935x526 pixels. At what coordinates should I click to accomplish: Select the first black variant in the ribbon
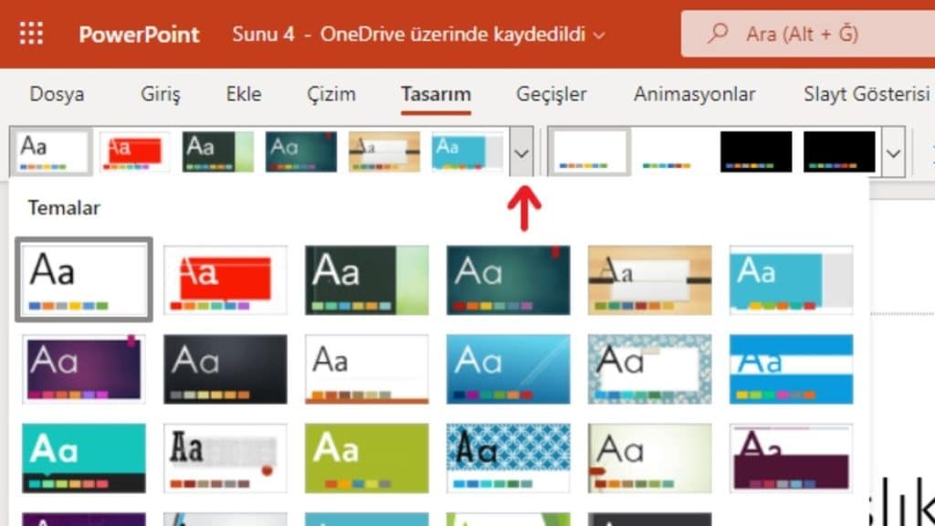(x=756, y=153)
